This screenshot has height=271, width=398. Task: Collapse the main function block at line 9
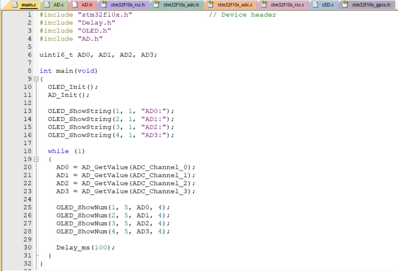(x=36, y=79)
